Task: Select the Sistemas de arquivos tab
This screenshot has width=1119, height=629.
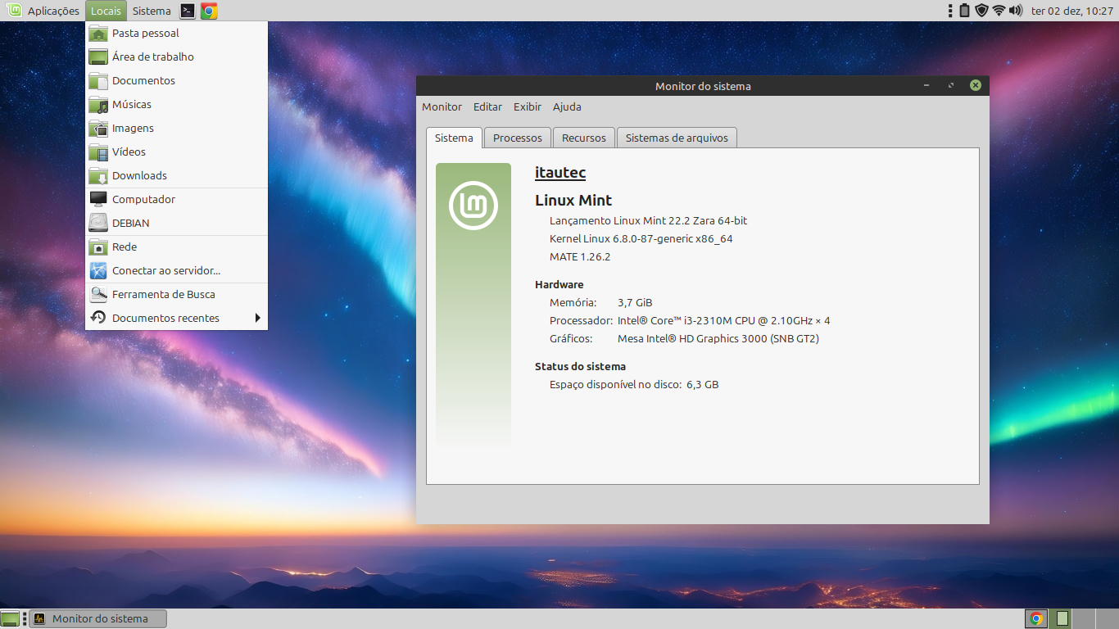Action: (677, 138)
